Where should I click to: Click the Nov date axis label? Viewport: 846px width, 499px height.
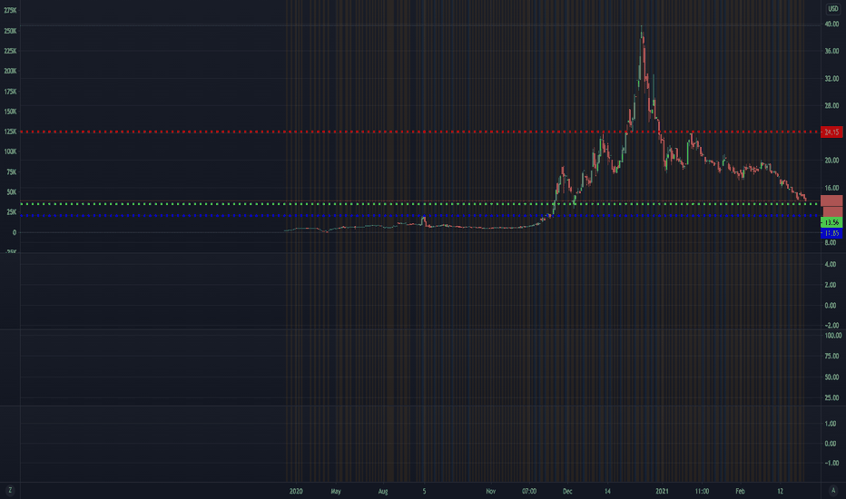pyautogui.click(x=490, y=492)
